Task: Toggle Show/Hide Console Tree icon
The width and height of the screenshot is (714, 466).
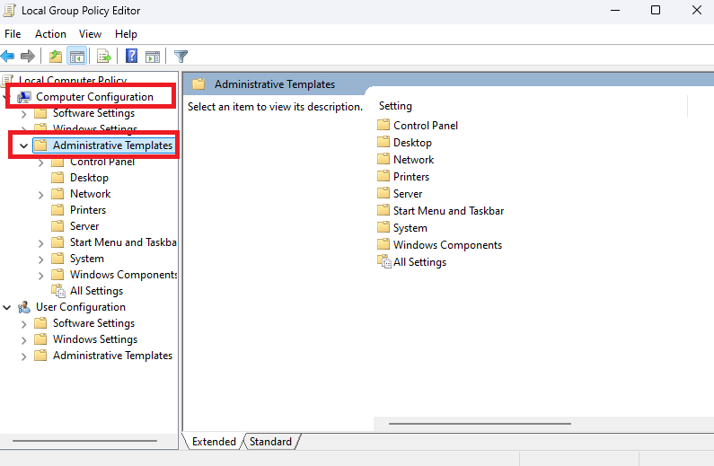Action: (77, 57)
